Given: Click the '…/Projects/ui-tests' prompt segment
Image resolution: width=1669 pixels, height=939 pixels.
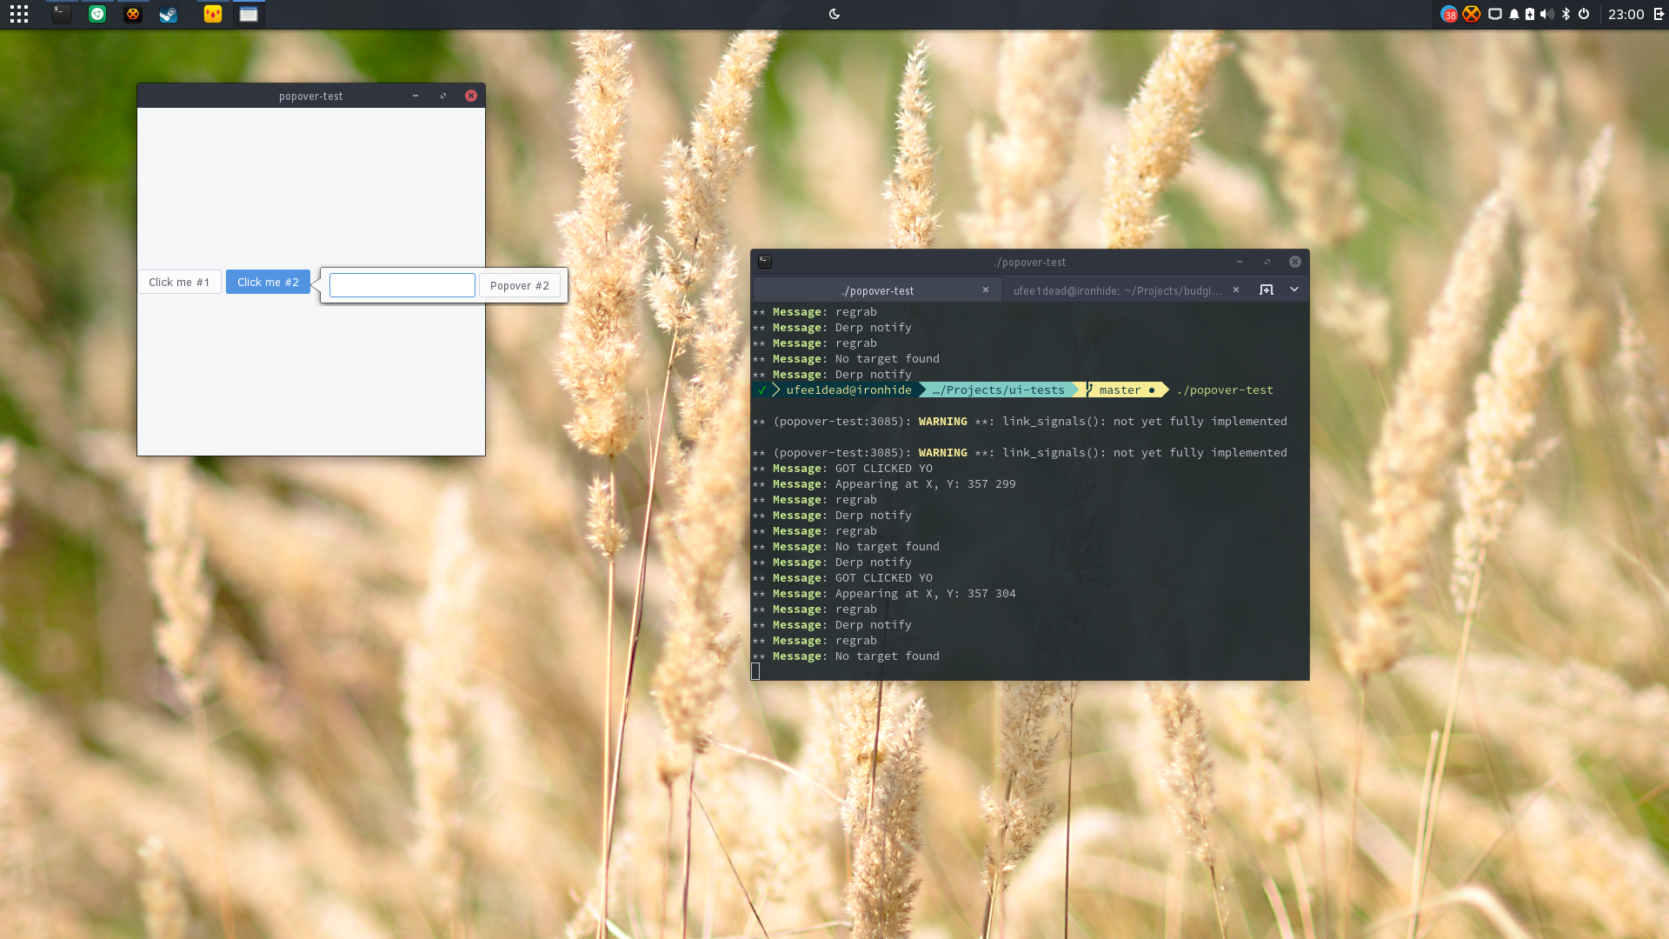Looking at the screenshot, I should pos(999,390).
